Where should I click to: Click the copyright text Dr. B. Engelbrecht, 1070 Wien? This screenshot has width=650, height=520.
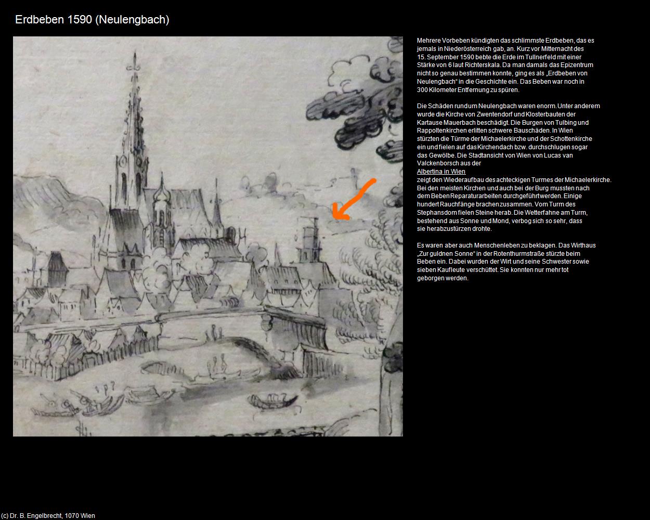48,516
